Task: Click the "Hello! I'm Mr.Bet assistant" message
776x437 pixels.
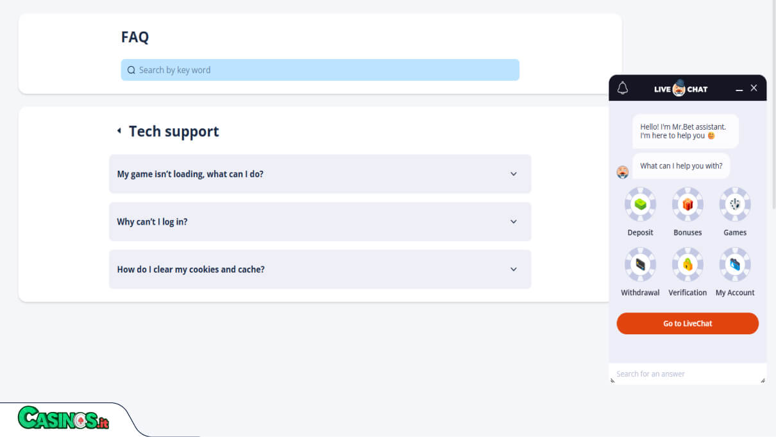Action: click(x=686, y=132)
